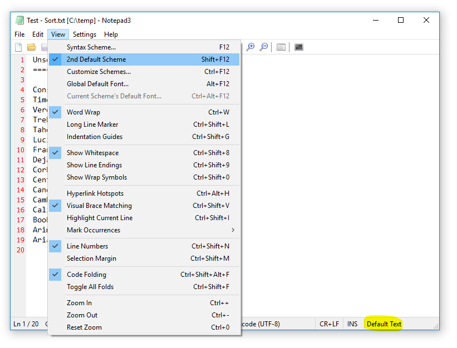Click the Open folder toolbar icon

point(32,47)
